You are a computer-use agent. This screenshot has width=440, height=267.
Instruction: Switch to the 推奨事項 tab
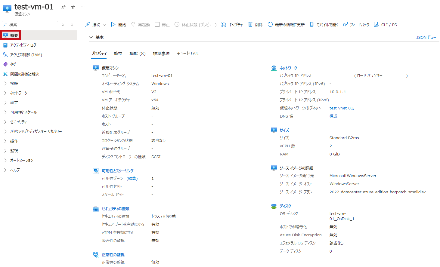(x=161, y=54)
